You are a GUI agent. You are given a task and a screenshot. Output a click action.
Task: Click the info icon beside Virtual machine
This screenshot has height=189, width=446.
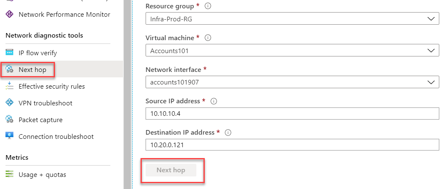point(208,38)
